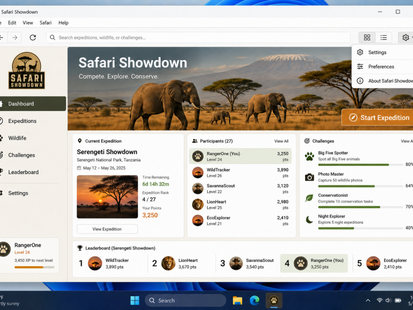Click the Photo Master camera icon

point(309,177)
